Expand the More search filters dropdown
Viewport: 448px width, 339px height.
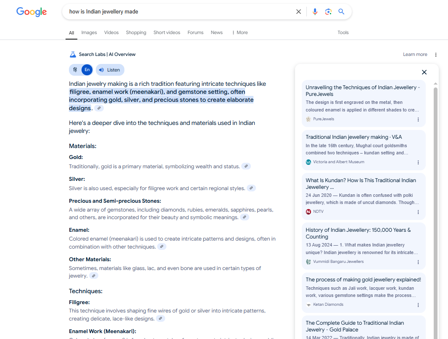(x=240, y=32)
